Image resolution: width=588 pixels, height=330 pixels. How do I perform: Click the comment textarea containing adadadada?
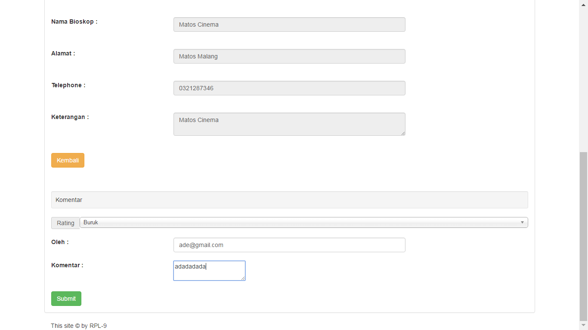click(x=209, y=271)
